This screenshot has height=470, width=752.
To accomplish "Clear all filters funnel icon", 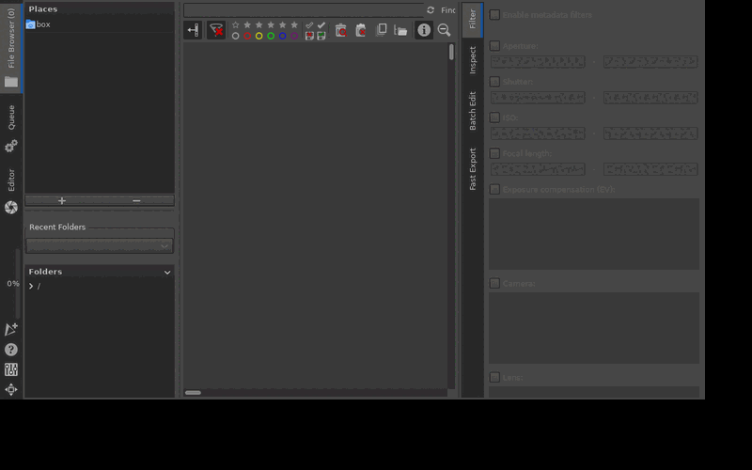I will [x=216, y=30].
